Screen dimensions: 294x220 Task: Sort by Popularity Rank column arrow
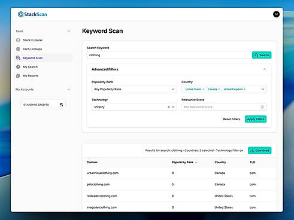point(196,163)
